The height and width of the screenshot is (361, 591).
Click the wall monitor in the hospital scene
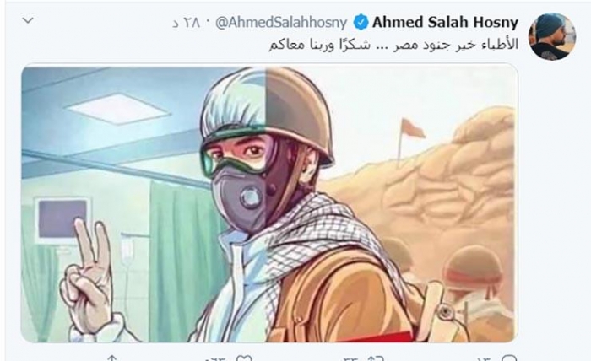tap(63, 220)
